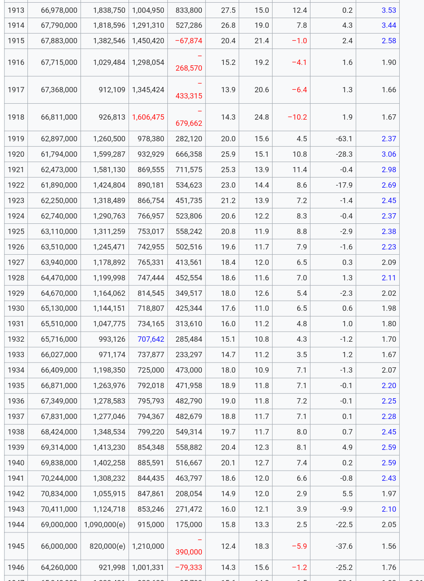Select the red value −79,333
Viewport: 424px width, 581px height.
point(189,568)
